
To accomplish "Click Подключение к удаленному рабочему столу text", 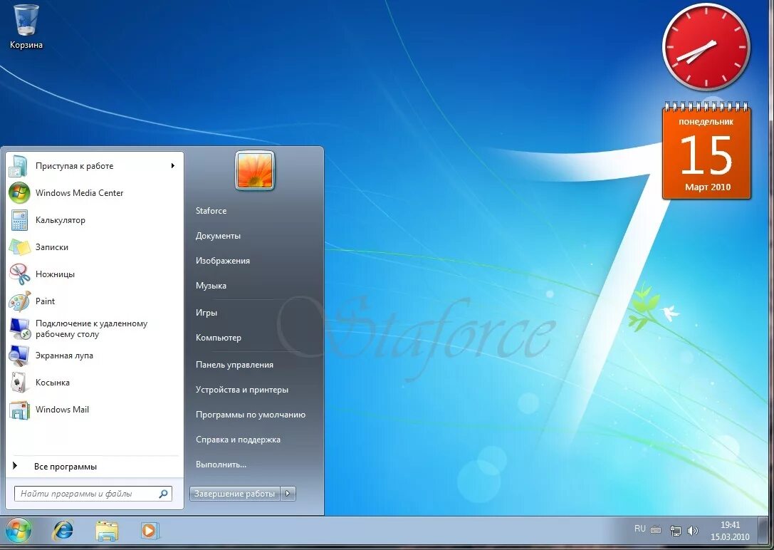I will coord(91,329).
